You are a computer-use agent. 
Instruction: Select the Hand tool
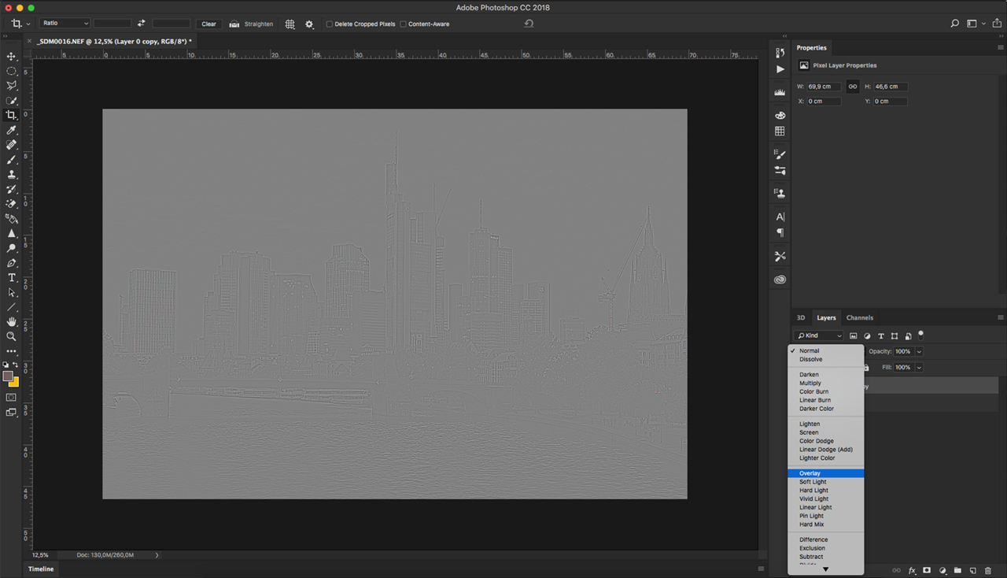click(11, 322)
